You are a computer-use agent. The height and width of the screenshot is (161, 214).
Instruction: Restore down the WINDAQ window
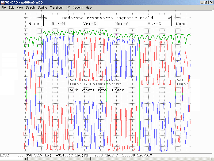(206, 2)
